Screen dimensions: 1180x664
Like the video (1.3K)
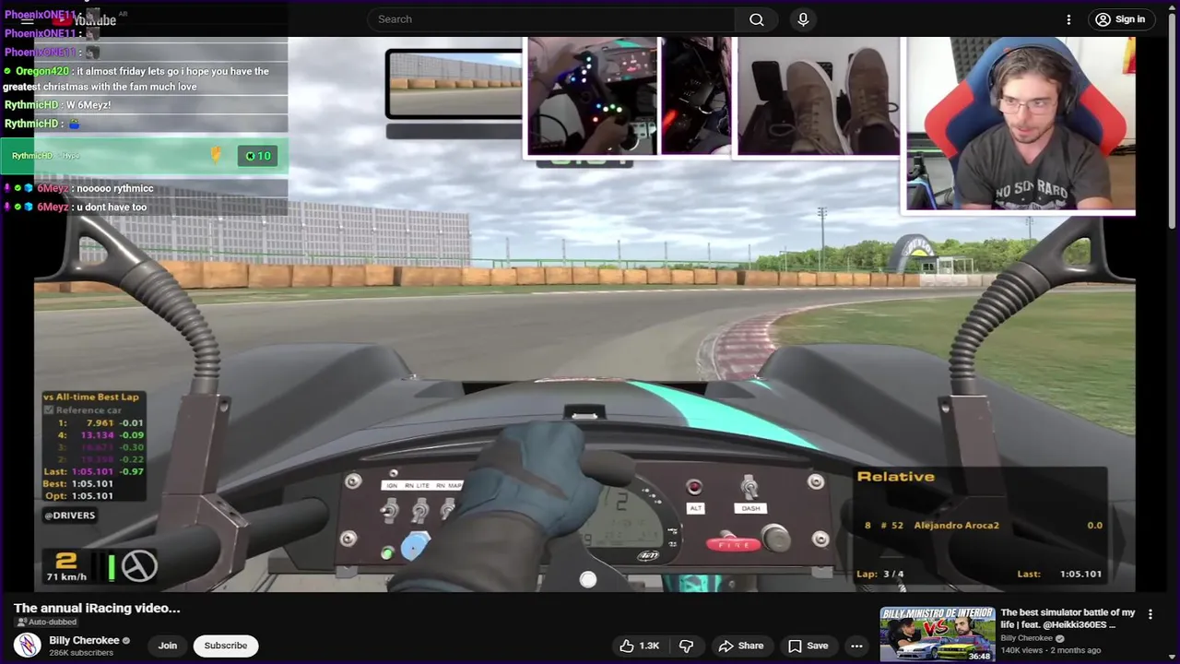pyautogui.click(x=640, y=646)
